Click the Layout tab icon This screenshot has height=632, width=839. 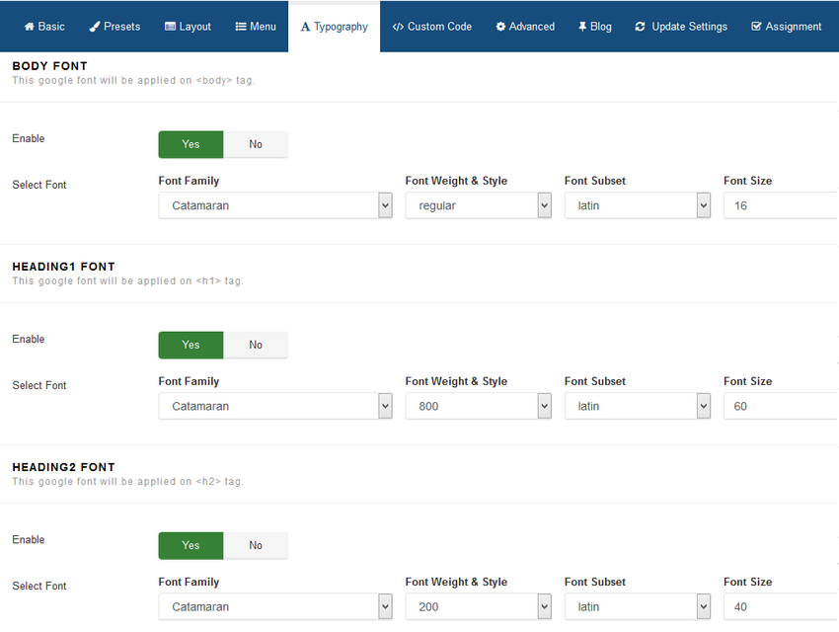171,27
